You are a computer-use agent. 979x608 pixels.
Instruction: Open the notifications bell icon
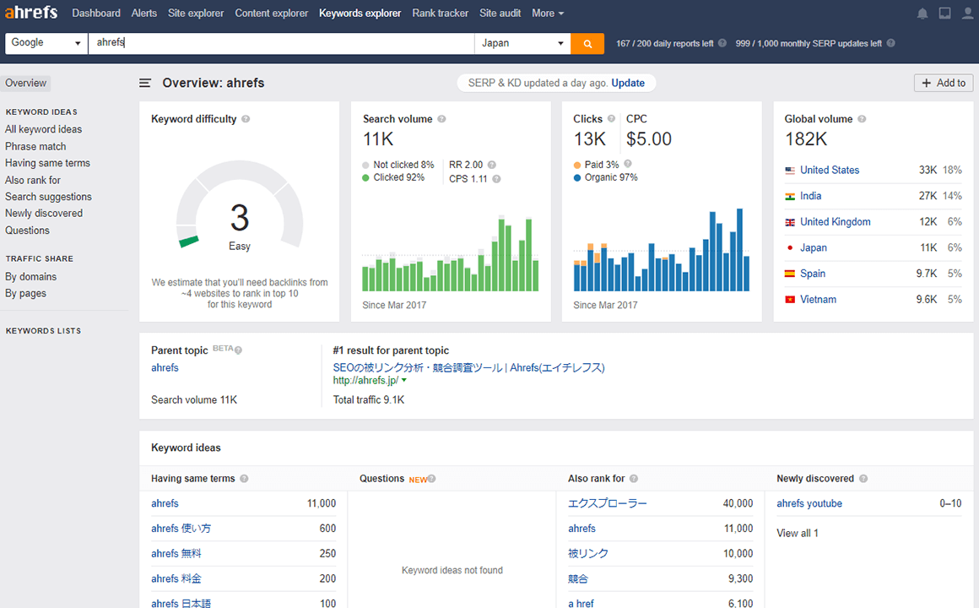(922, 14)
